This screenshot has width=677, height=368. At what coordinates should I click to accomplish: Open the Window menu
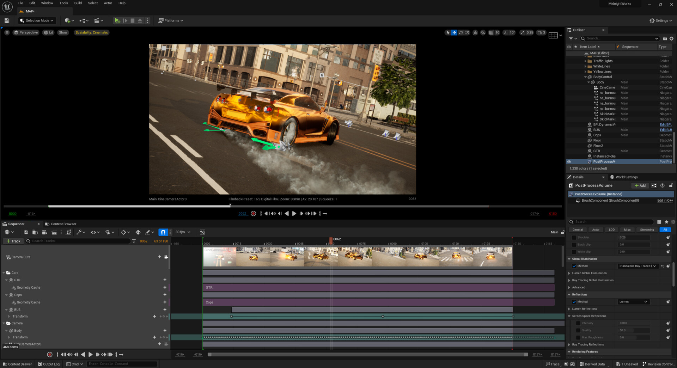[x=47, y=3]
